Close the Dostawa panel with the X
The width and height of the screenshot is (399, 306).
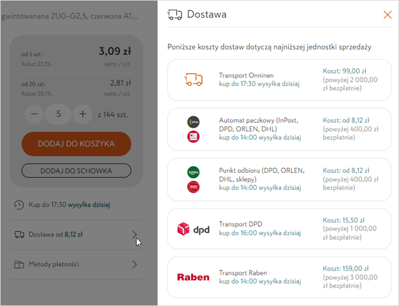click(x=387, y=15)
